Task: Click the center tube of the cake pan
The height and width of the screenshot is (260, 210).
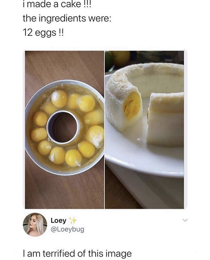Action: click(63, 127)
